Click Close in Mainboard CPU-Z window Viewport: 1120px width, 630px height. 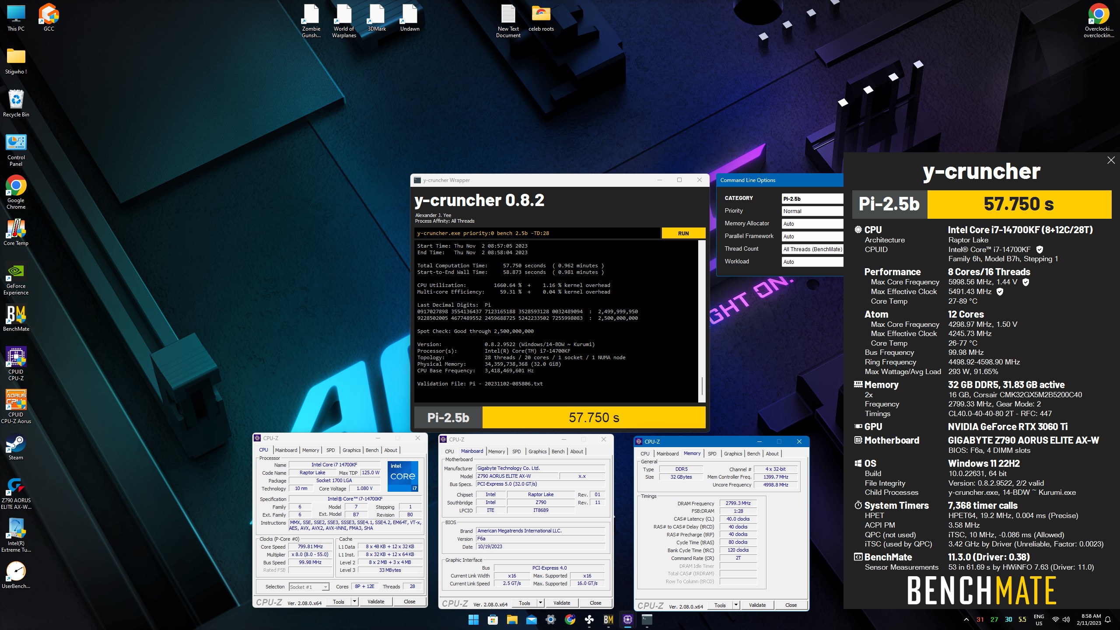[595, 603]
